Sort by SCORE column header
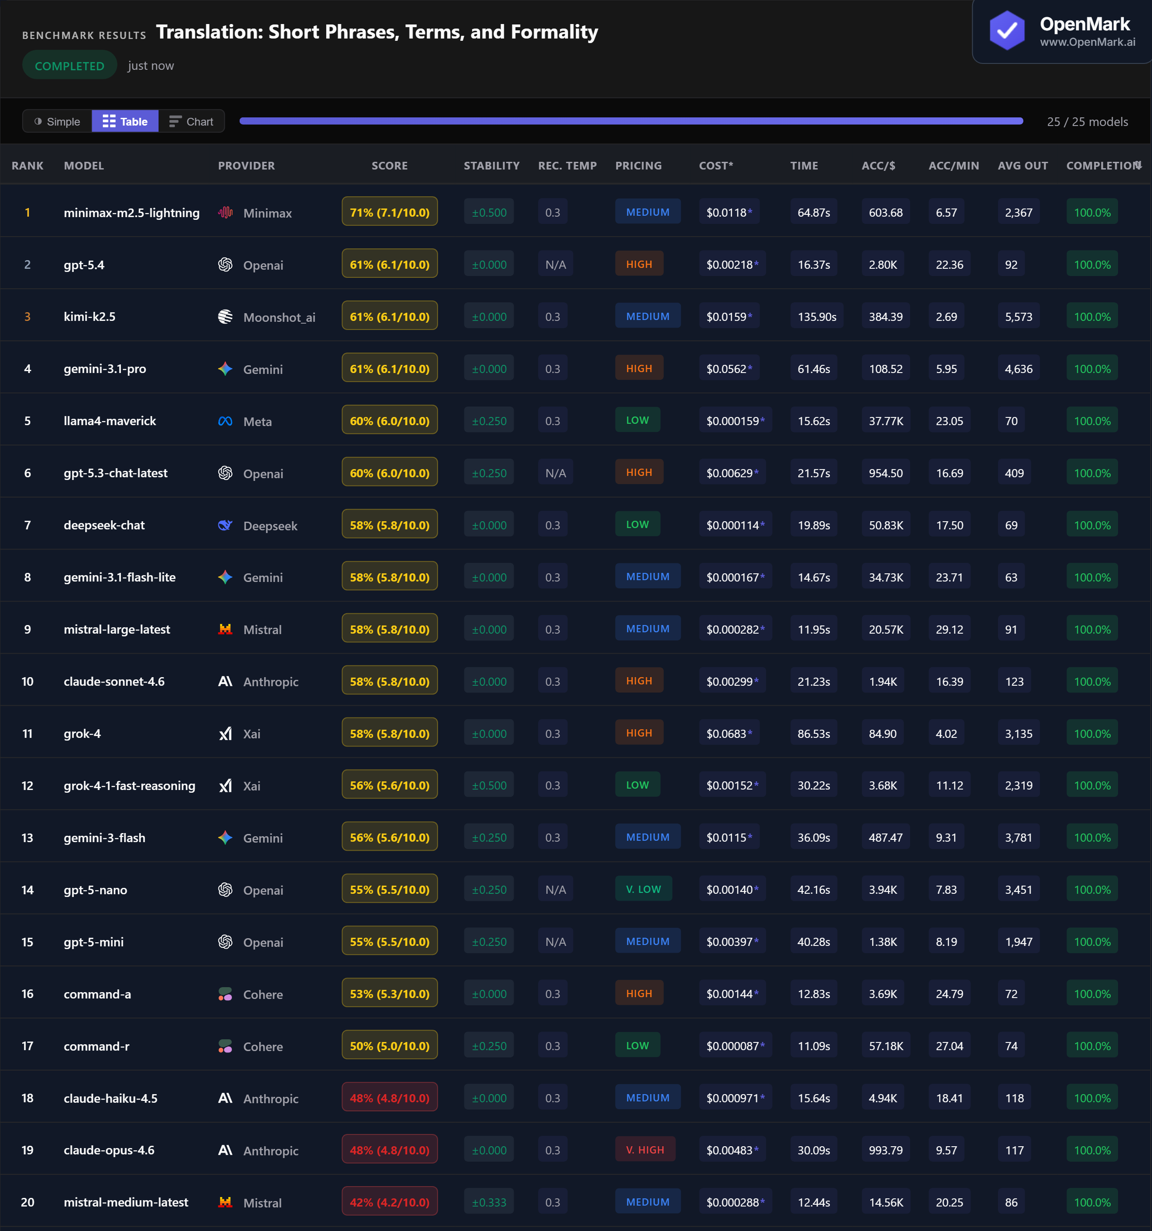Image resolution: width=1152 pixels, height=1231 pixels. pos(390,165)
